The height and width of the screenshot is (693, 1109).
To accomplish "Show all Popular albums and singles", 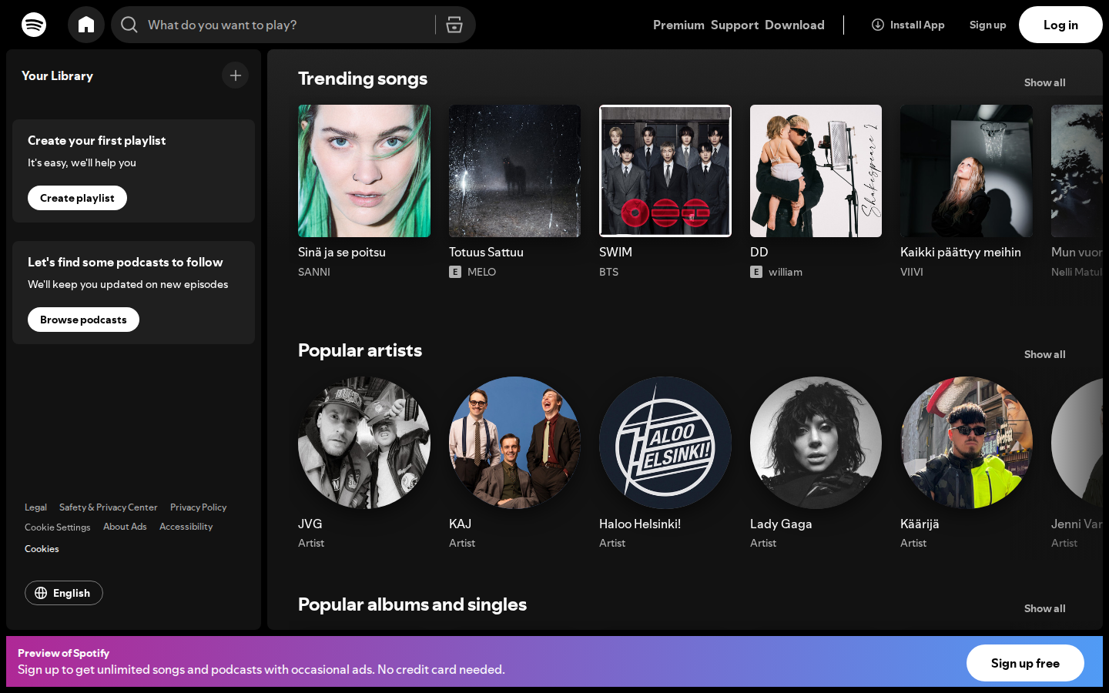I will click(1045, 608).
